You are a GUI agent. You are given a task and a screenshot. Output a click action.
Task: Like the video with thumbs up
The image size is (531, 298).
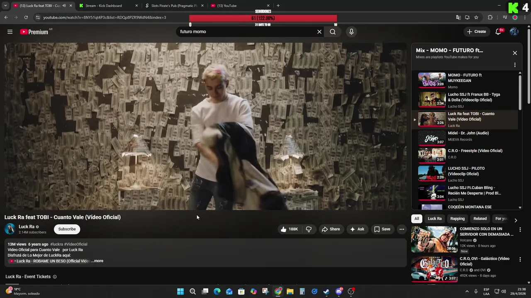click(289, 229)
